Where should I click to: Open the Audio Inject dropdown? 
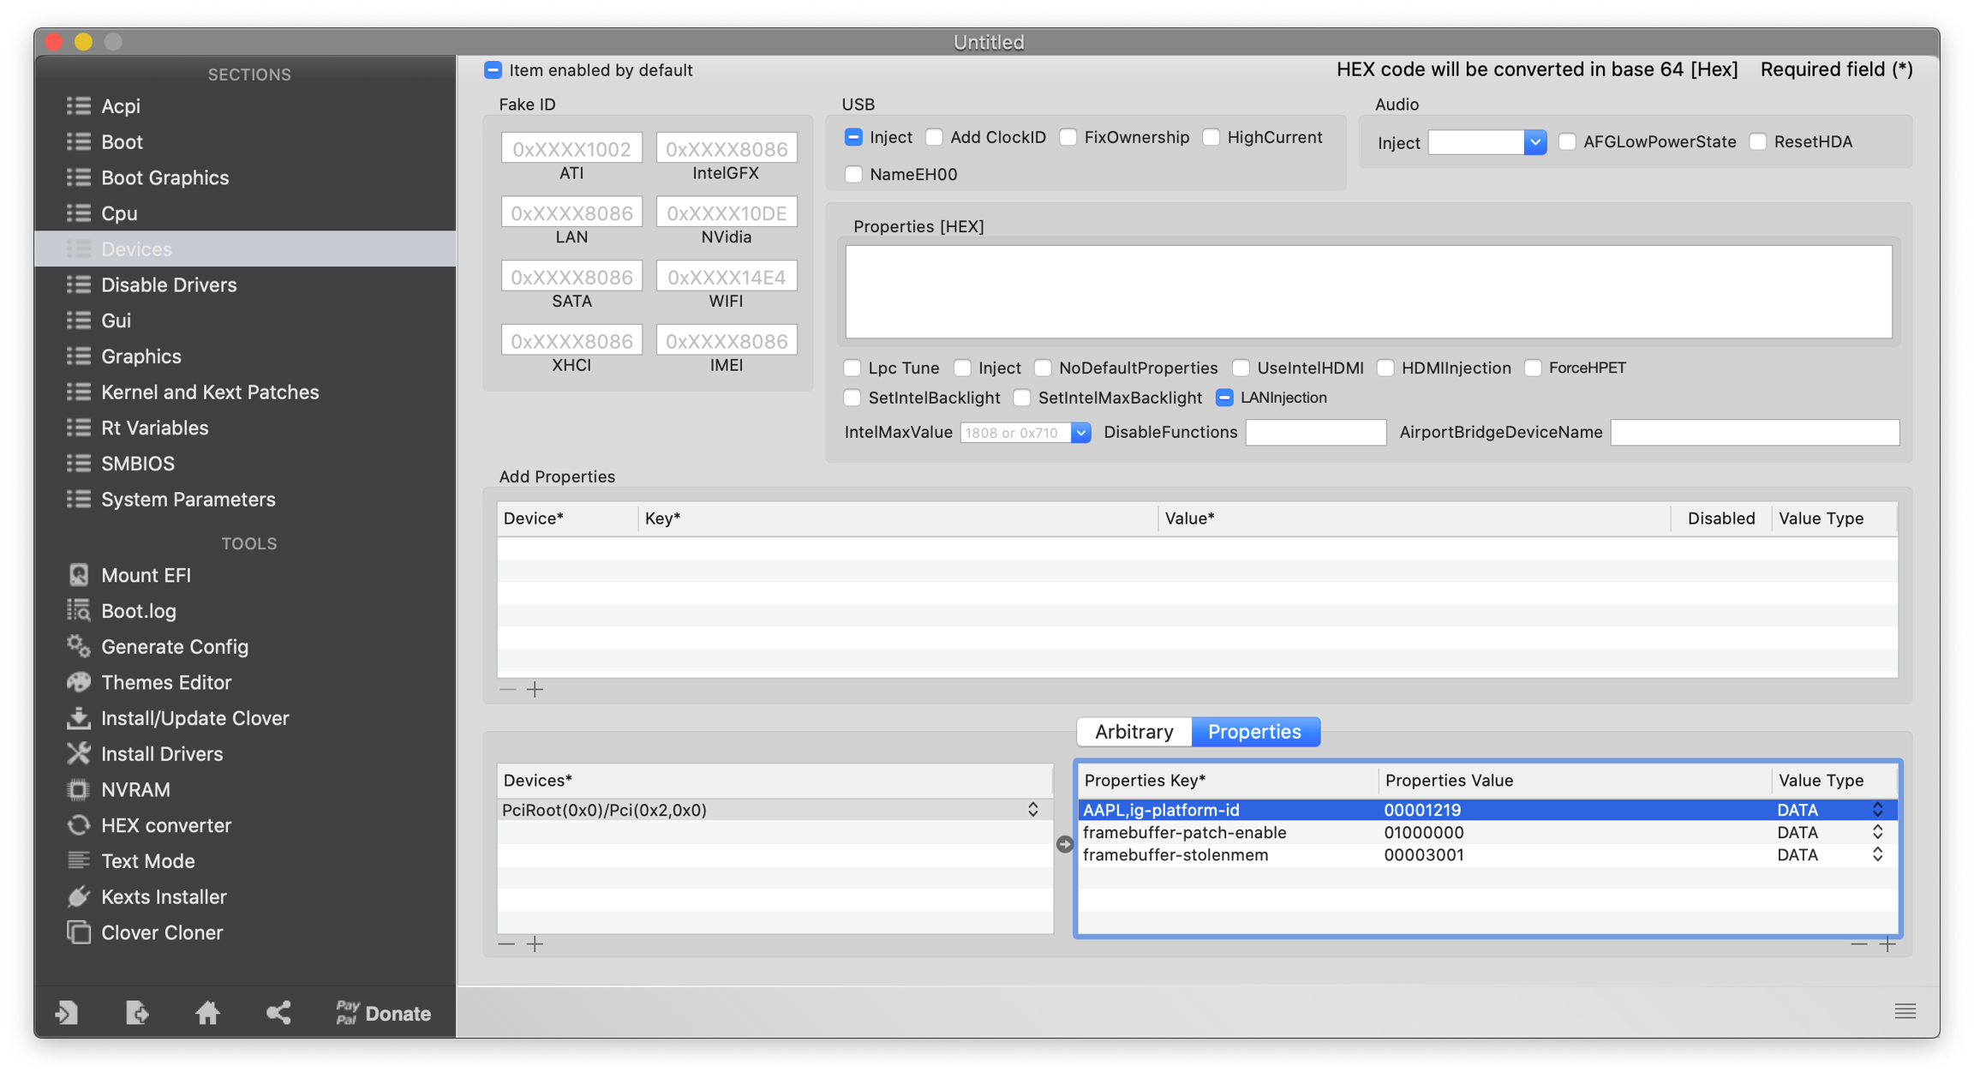point(1534,142)
